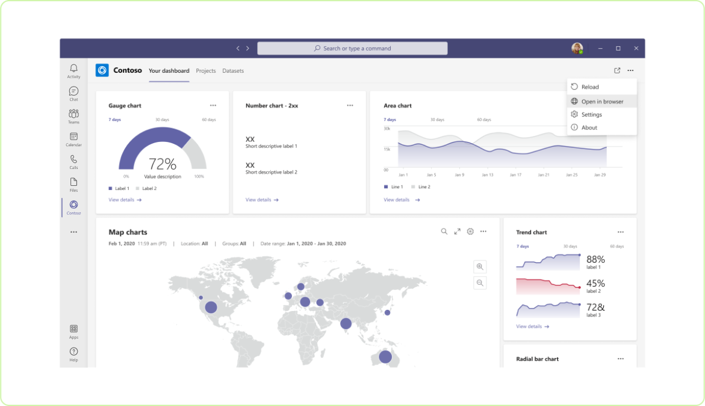The width and height of the screenshot is (705, 406).
Task: Open Trend chart more options
Action: 621,232
